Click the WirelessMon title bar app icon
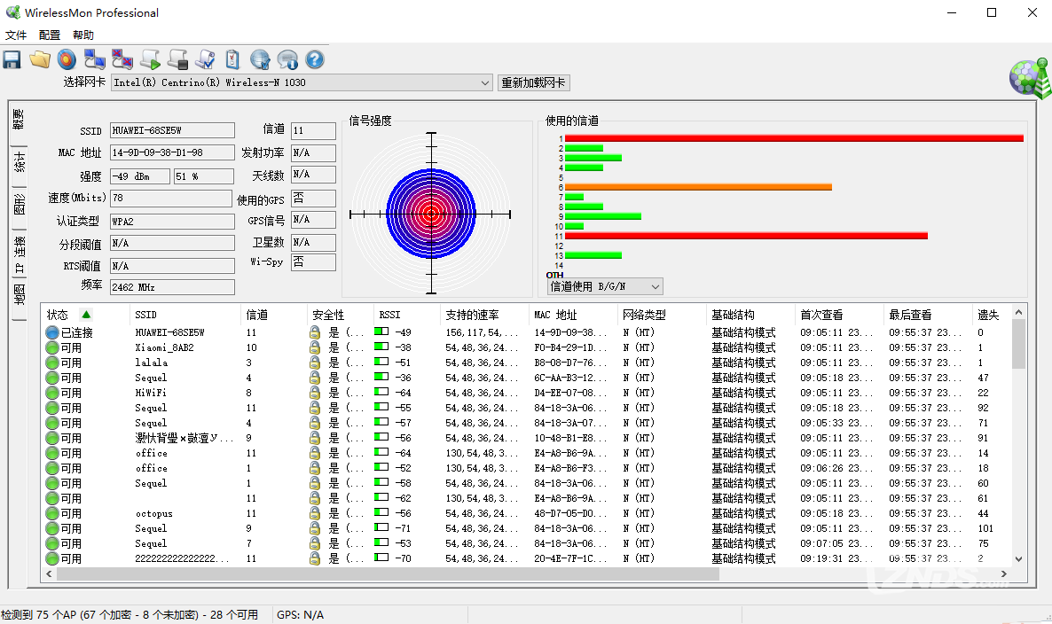The image size is (1052, 624). (12, 12)
